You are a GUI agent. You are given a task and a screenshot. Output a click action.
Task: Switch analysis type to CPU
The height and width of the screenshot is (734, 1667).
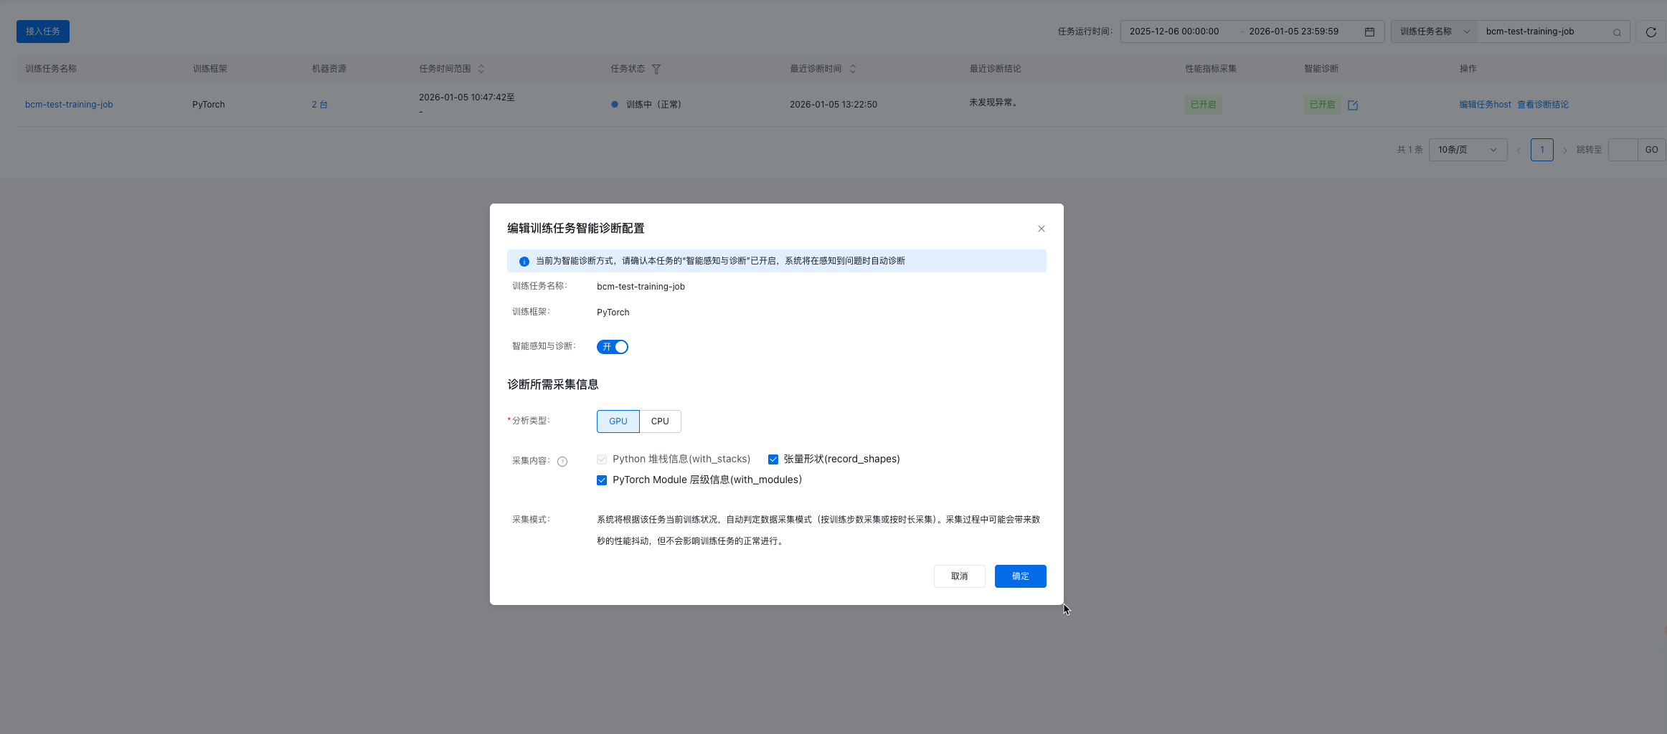659,421
